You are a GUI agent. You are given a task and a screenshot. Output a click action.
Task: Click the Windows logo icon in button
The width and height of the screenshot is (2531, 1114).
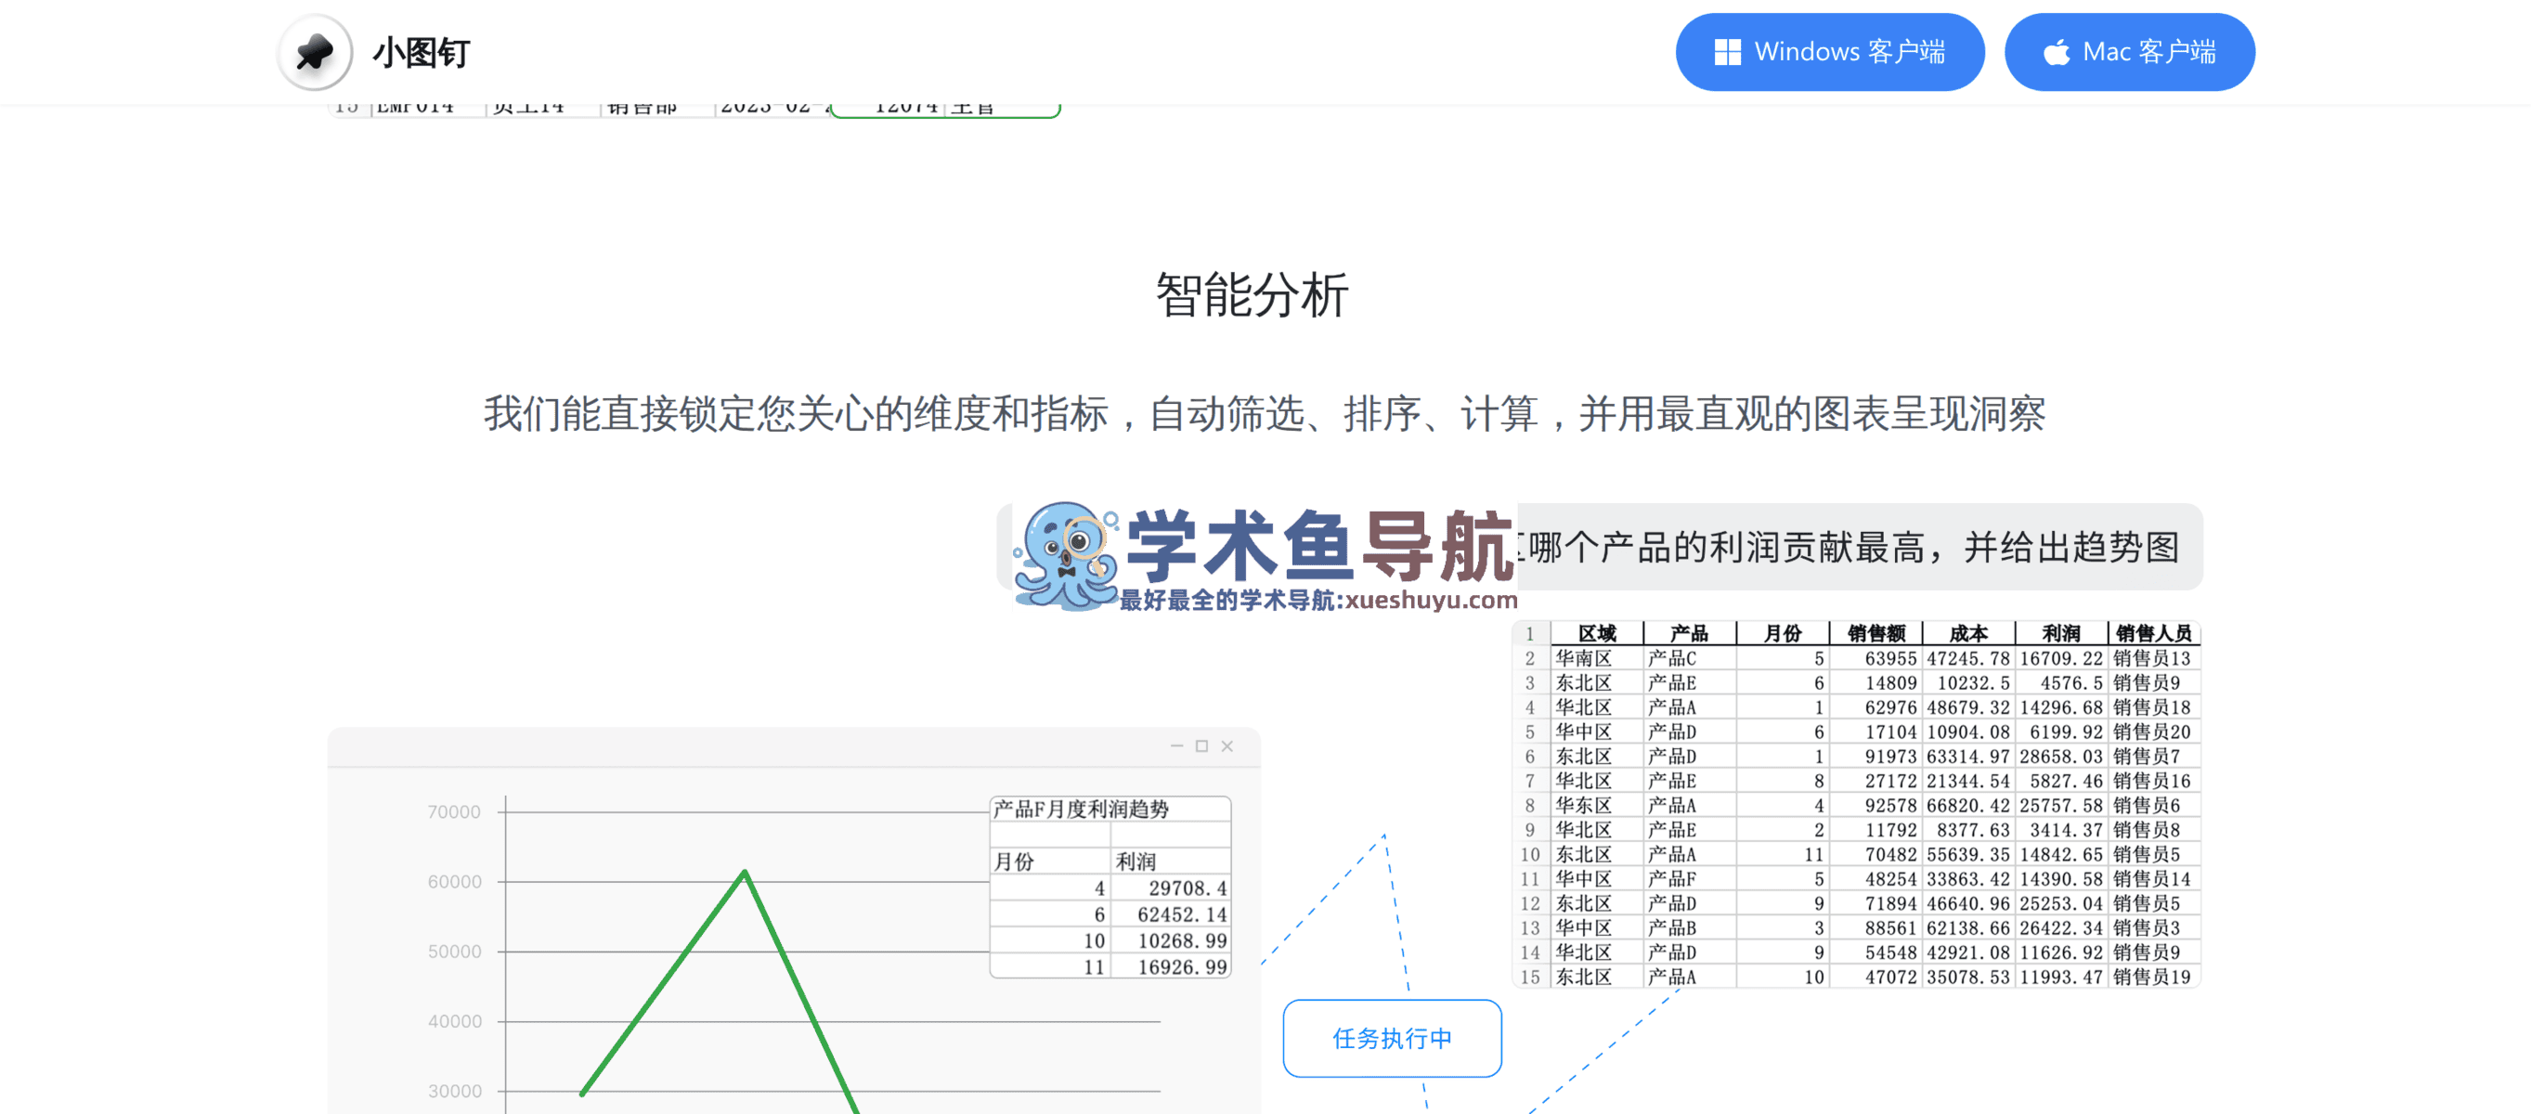click(1726, 52)
